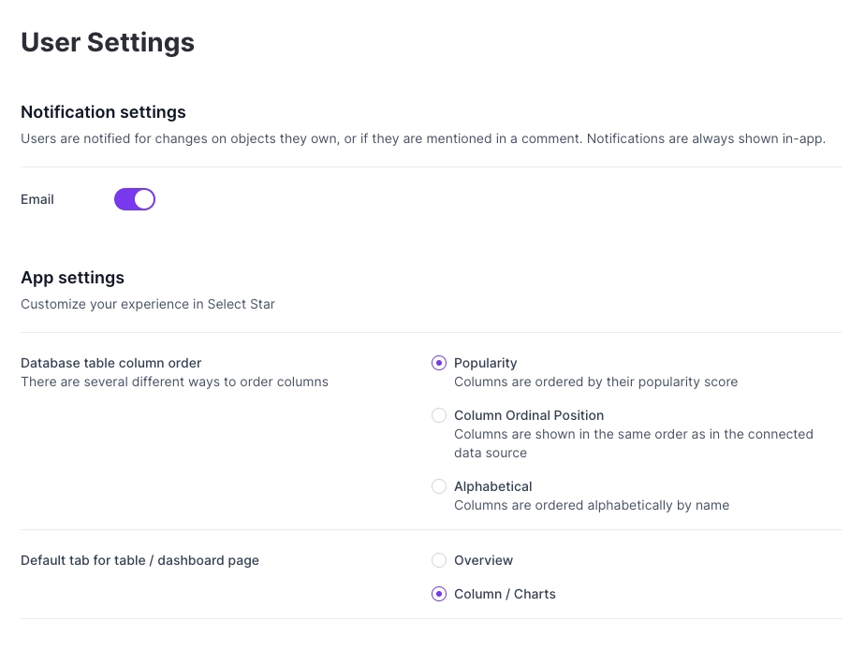Screen dimensions: 865x664
Task: Click the App settings section heading
Action: point(72,278)
